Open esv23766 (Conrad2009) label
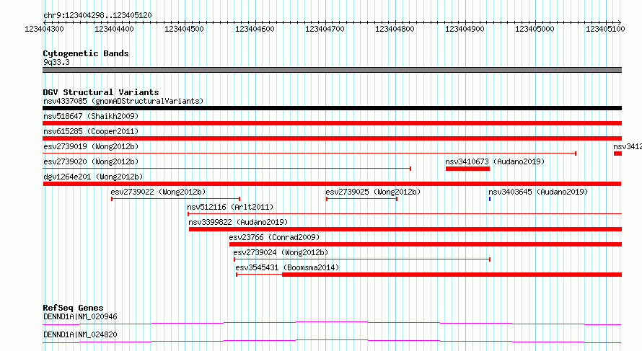 point(274,237)
